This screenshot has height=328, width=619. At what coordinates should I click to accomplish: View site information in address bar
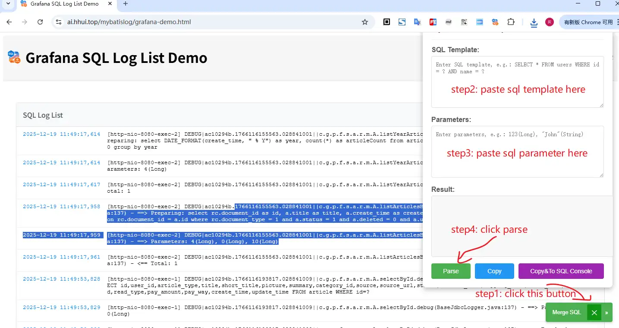pyautogui.click(x=59, y=22)
